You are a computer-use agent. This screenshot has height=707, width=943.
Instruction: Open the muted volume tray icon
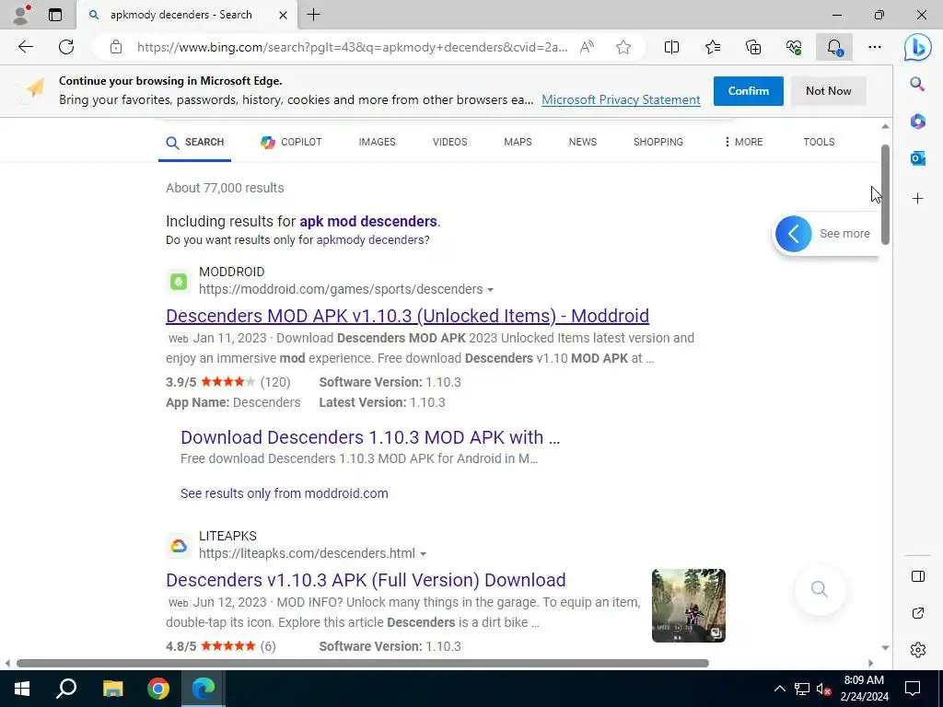pyautogui.click(x=823, y=689)
